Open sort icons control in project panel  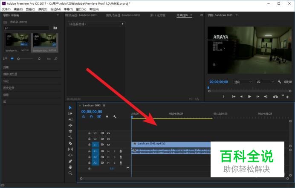click(x=39, y=59)
